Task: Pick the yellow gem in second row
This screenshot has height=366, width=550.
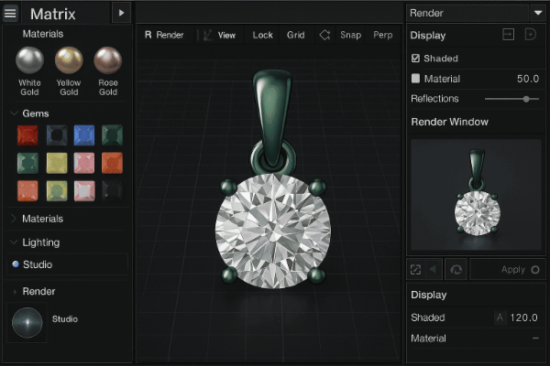Action: click(x=57, y=163)
